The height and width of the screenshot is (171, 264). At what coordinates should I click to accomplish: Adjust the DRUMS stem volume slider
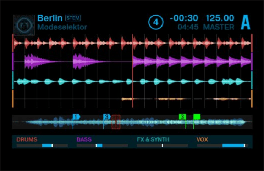pyautogui.click(x=42, y=146)
